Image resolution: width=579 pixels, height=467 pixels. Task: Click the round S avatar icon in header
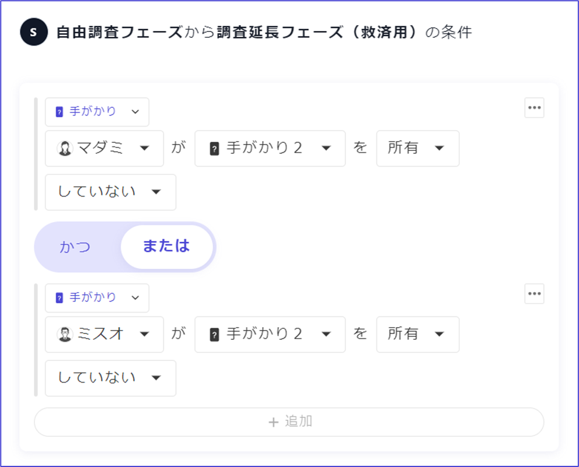(33, 32)
